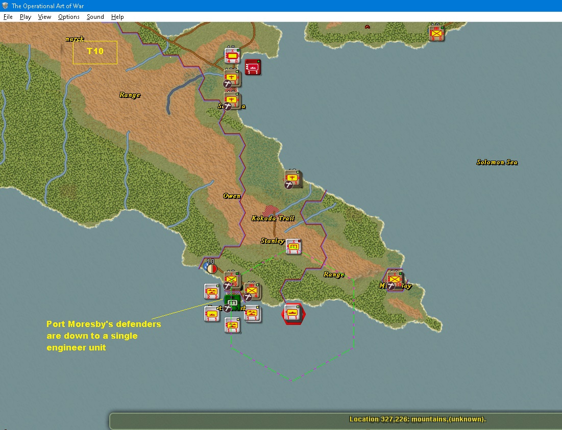Select the infantry unit at Milne Bay
Viewport: 562px width, 430px height.
coord(395,279)
